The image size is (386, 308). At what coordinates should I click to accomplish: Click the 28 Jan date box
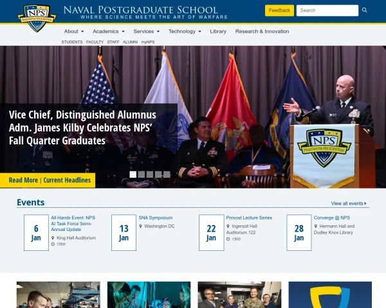[x=299, y=232]
